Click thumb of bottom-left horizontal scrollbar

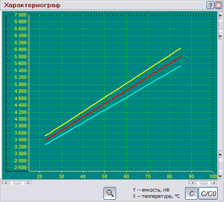coord(17,183)
